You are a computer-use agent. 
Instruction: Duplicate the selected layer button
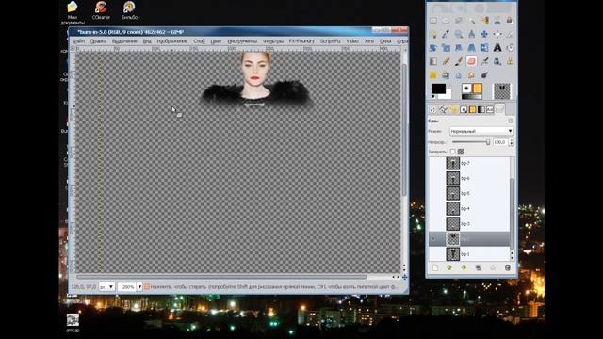click(x=479, y=267)
